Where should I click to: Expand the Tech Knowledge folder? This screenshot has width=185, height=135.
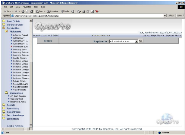tap(4, 115)
